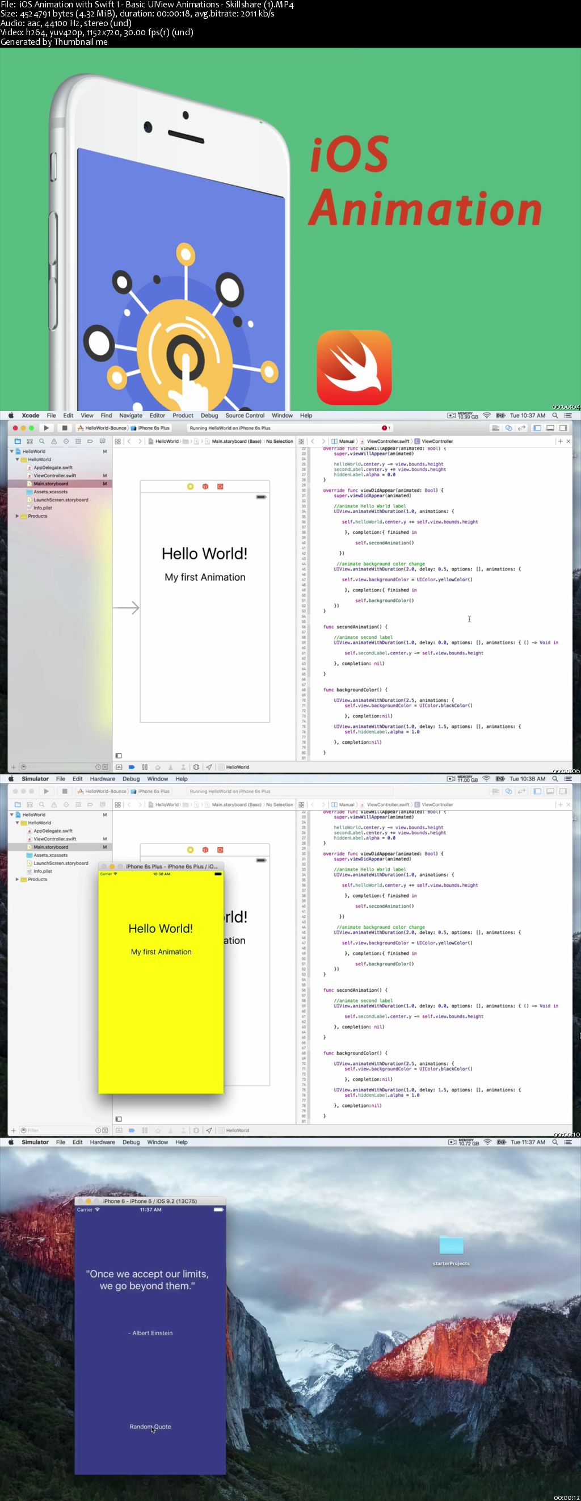Screen dimensions: 581x1501
Task: Open search navigator tab in 10:37 AM frame
Action: [42, 441]
